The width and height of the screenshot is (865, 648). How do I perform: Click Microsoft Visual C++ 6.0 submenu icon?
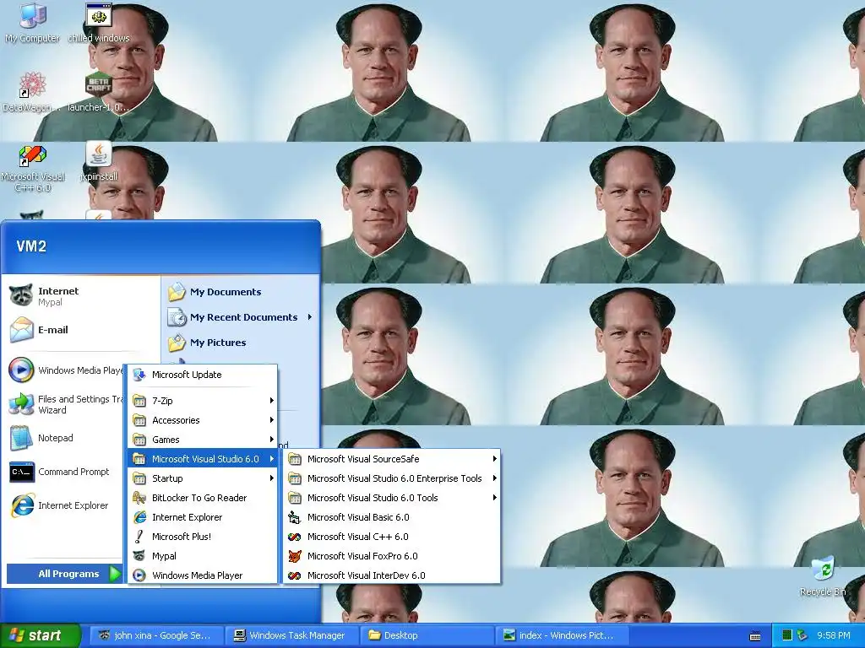coord(295,536)
